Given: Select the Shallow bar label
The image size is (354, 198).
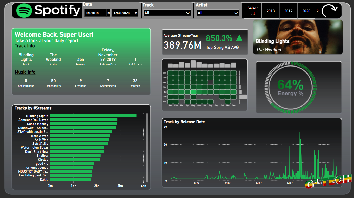Looking at the screenshot, I should [42, 156].
